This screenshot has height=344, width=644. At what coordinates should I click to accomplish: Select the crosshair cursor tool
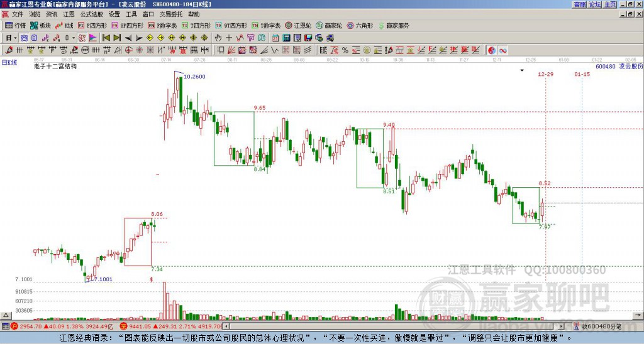coord(229,38)
